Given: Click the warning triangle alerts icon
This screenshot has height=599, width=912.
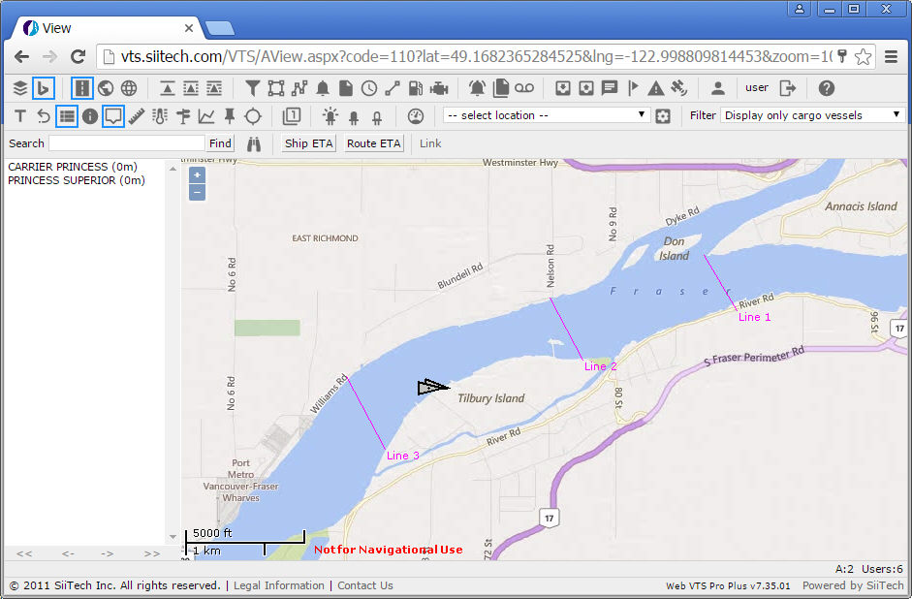Looking at the screenshot, I should 656,88.
